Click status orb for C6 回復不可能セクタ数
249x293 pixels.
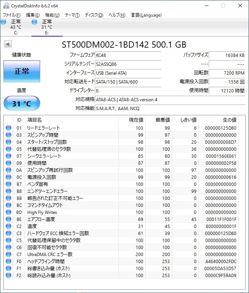pos(8,247)
